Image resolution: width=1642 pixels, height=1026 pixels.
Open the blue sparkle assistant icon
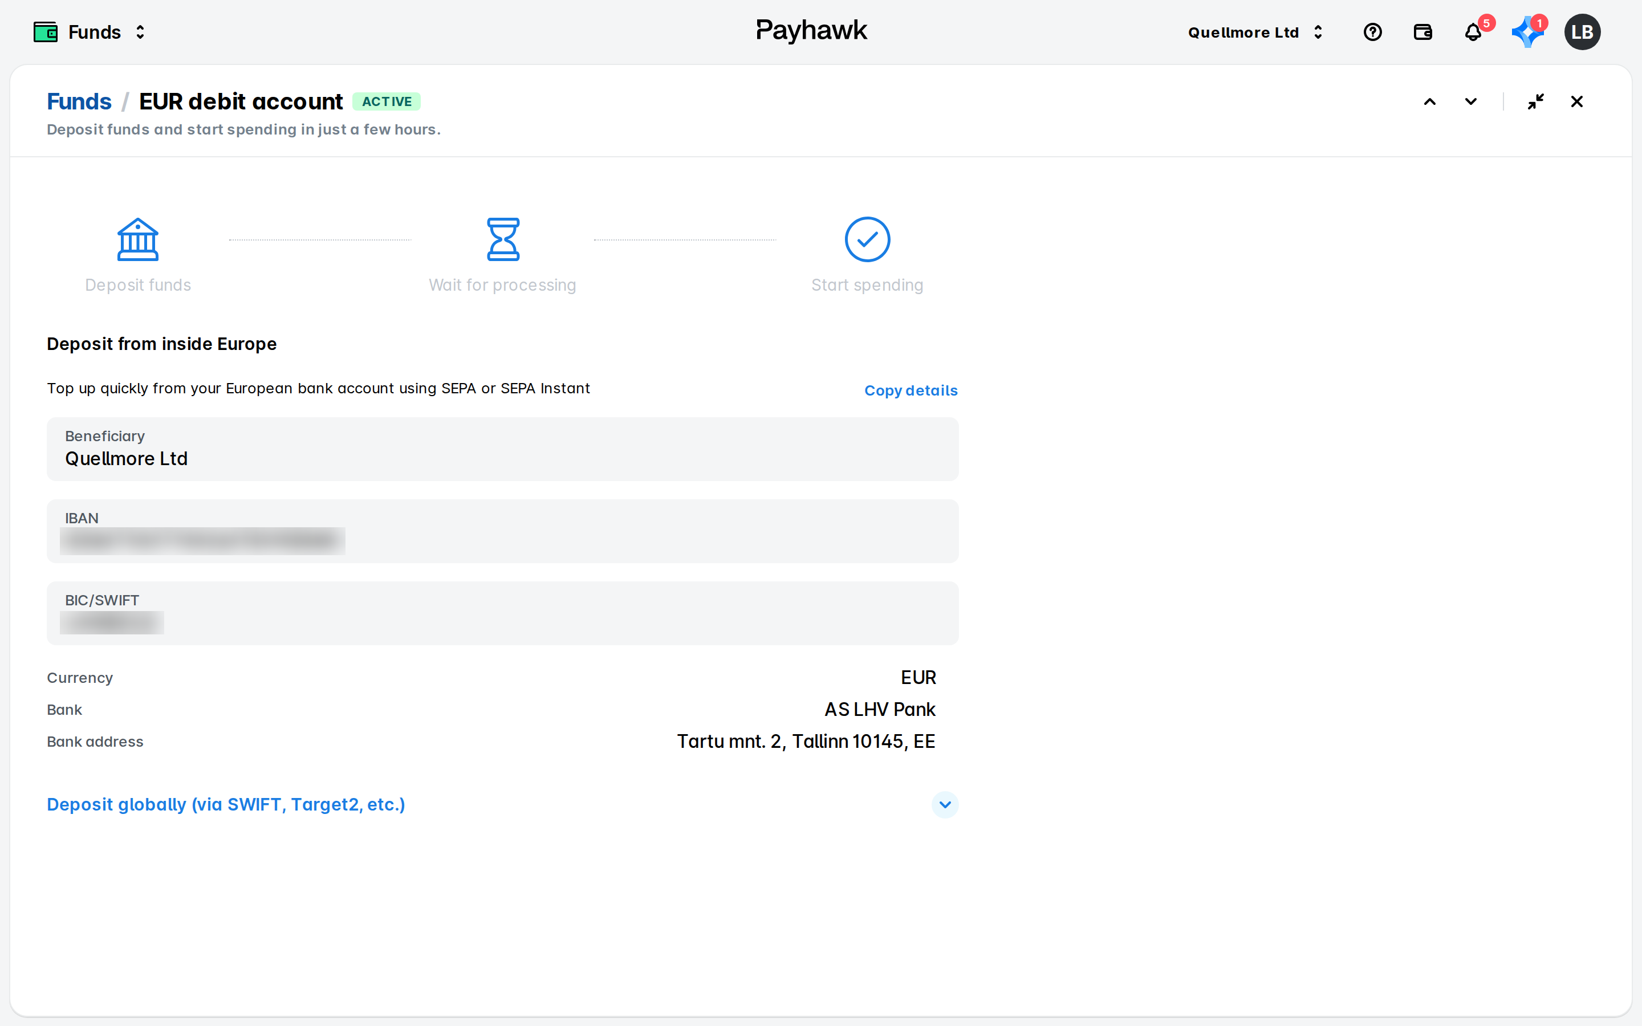coord(1527,32)
